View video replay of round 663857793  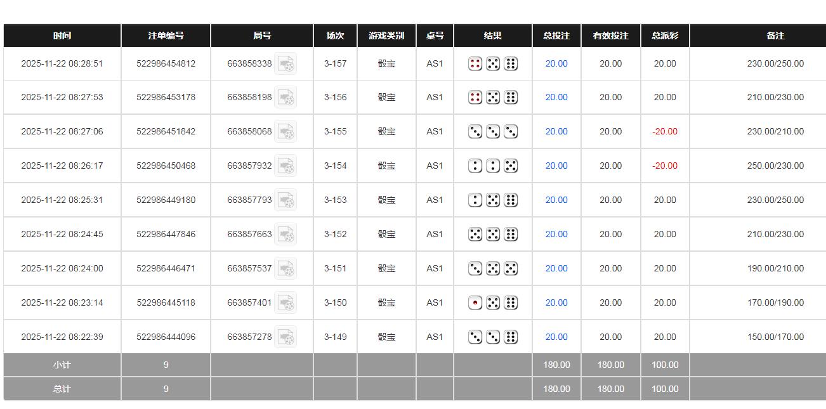pyautogui.click(x=285, y=200)
